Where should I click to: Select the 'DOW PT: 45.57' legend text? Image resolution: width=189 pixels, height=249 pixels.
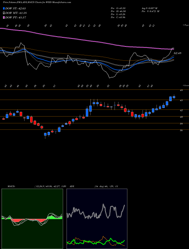[15, 17]
